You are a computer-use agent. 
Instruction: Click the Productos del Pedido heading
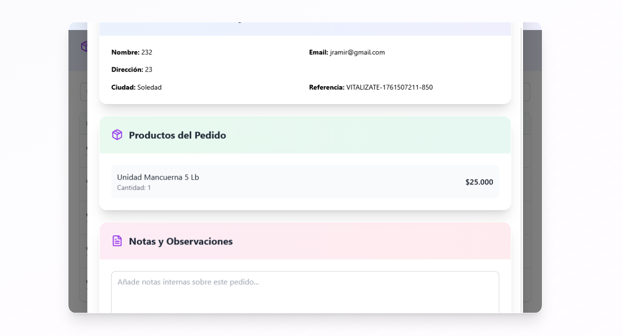177,135
